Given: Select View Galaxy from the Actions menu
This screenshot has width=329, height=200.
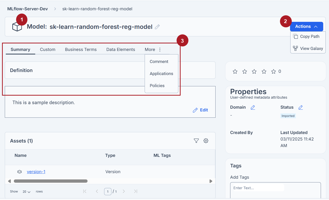Looking at the screenshot, I should 308,48.
